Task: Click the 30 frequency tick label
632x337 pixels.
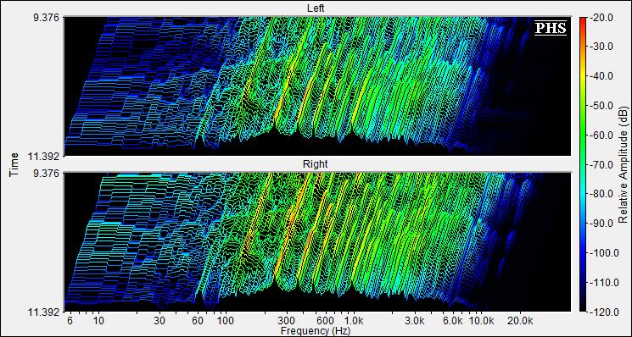Action: tap(159, 321)
